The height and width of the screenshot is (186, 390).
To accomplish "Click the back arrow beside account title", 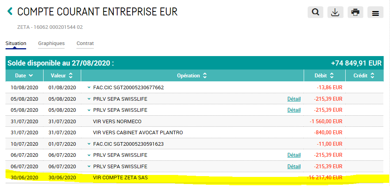I will coord(10,11).
